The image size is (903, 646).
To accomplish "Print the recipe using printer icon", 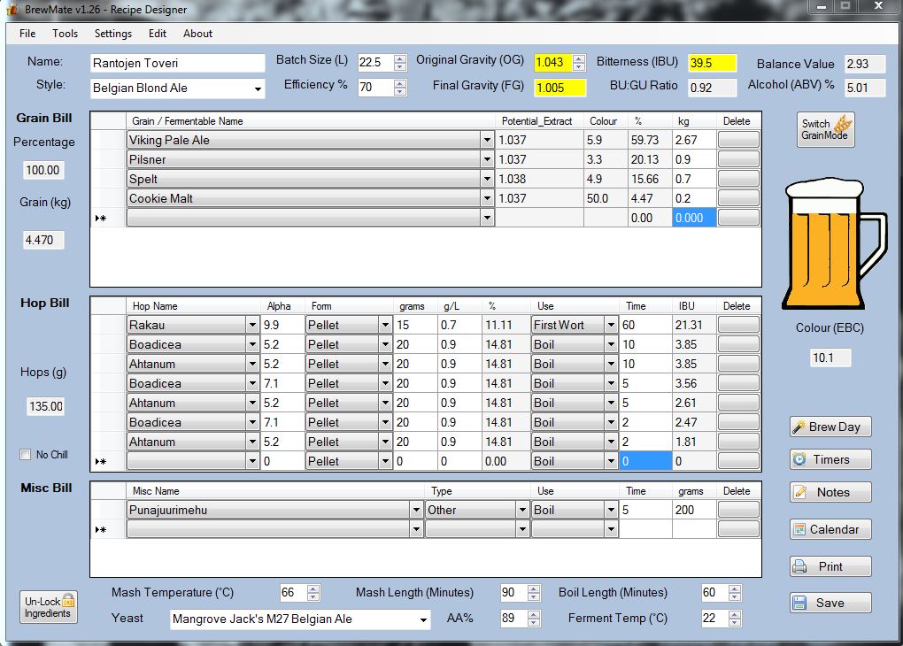I will pos(830,566).
